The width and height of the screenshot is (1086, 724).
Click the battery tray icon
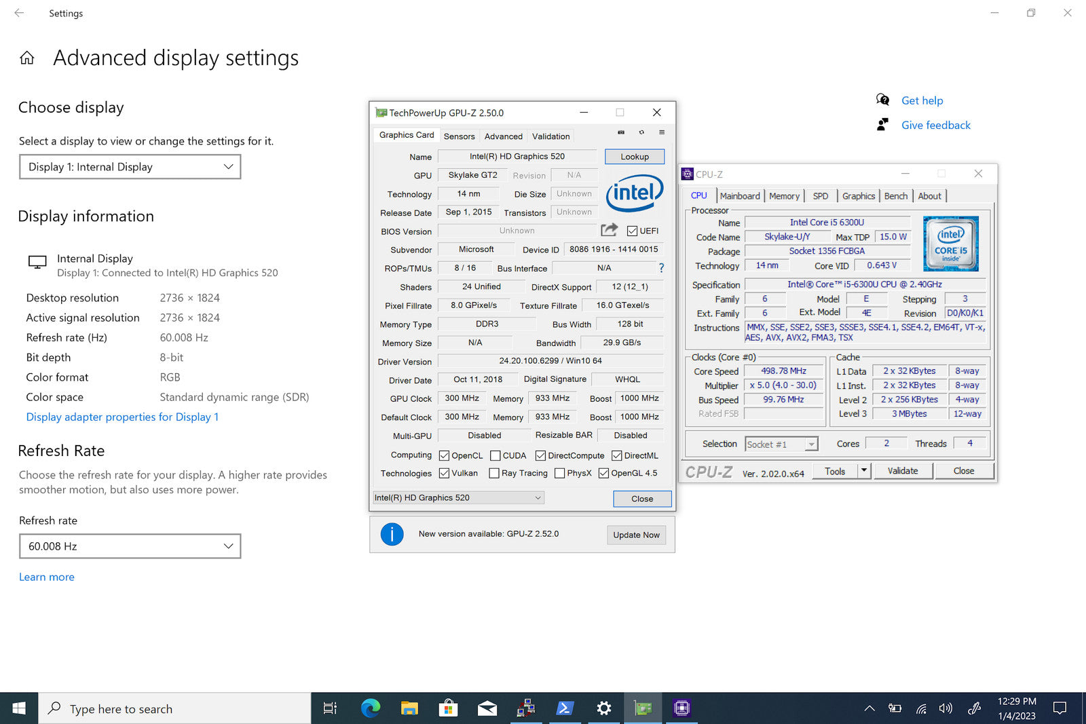click(x=895, y=708)
